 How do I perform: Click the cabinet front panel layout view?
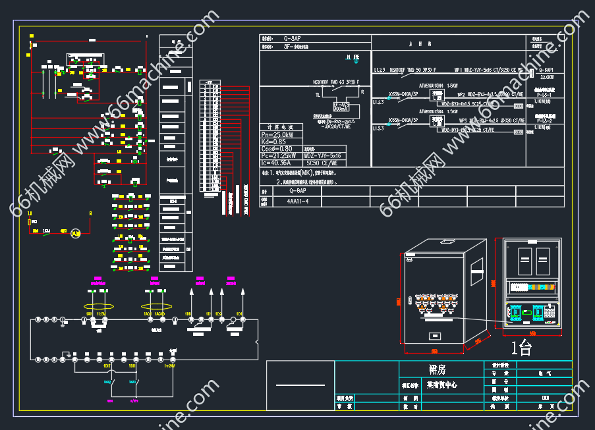[531, 283]
